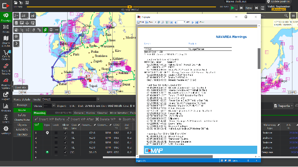
Task: Open the Status dropdown
Action: coord(53,105)
